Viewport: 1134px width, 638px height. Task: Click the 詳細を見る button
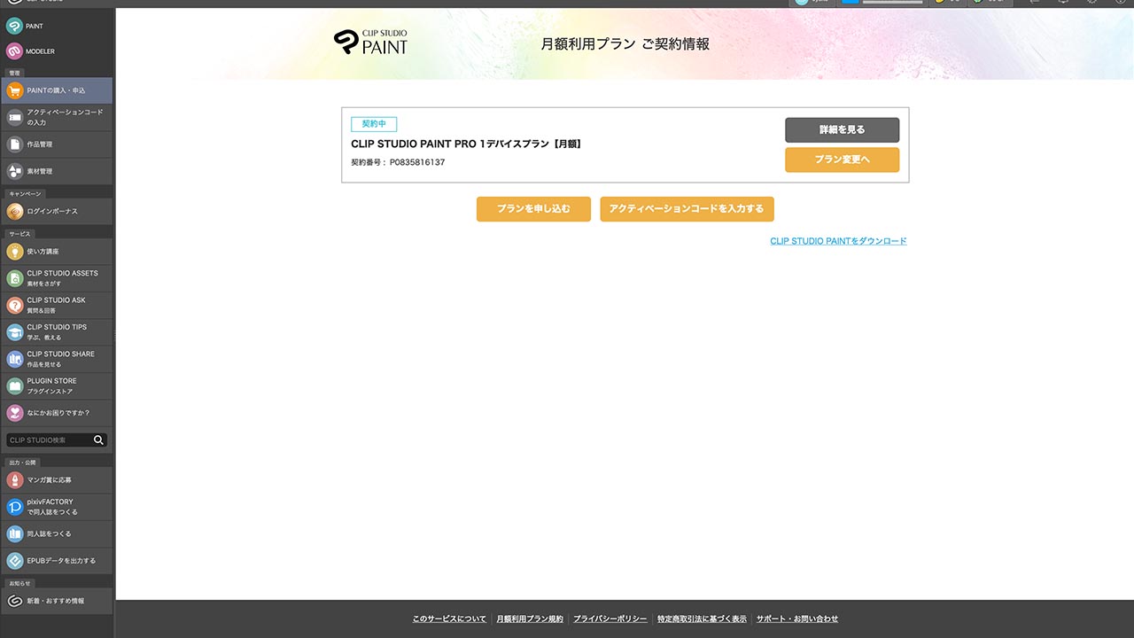click(x=842, y=129)
